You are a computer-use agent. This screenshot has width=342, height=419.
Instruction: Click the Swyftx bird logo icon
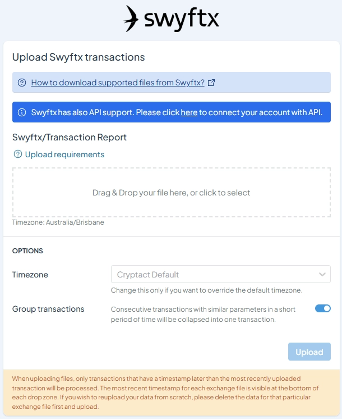131,19
